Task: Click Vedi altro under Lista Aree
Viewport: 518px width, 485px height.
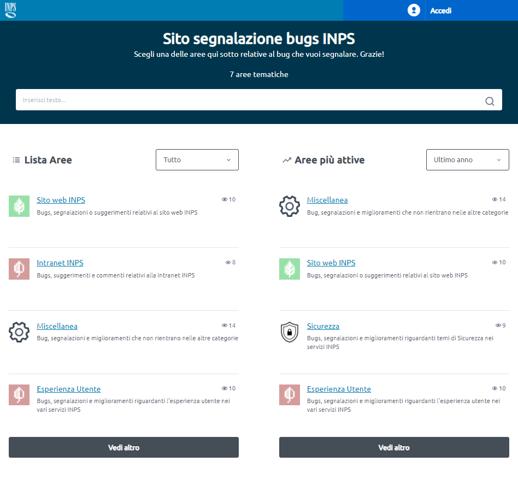Action: click(123, 447)
